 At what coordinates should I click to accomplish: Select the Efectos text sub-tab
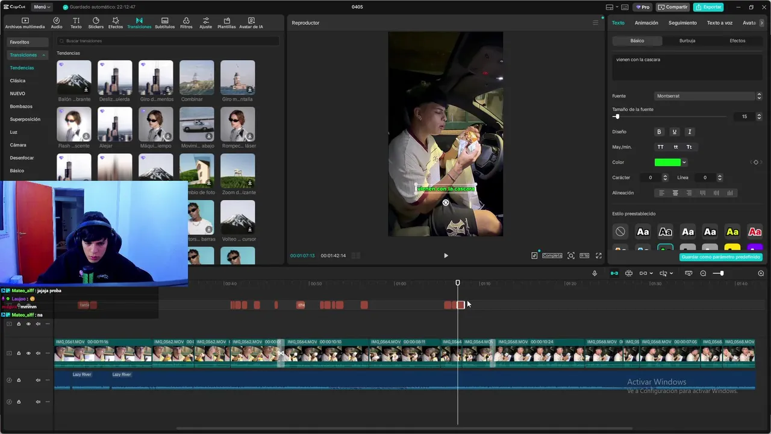click(737, 41)
